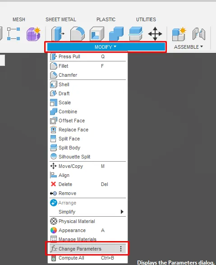This screenshot has width=216, height=265.
Task: Open Physical Material from the menu
Action: [x=88, y=221]
